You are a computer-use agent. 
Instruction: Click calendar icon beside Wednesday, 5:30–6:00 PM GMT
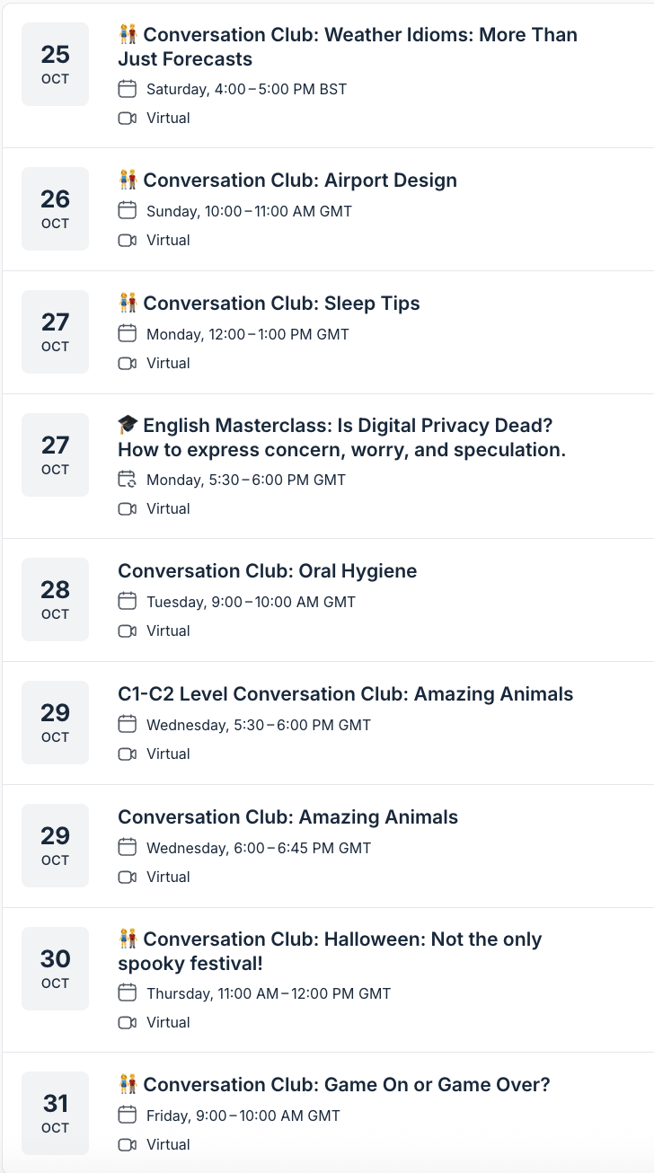coord(128,725)
